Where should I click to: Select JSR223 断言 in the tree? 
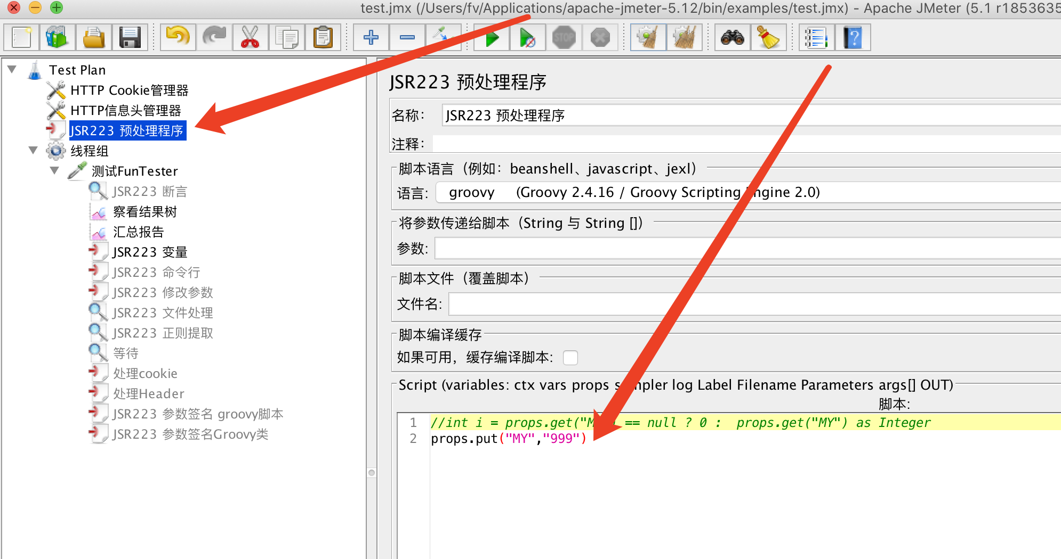click(x=150, y=192)
